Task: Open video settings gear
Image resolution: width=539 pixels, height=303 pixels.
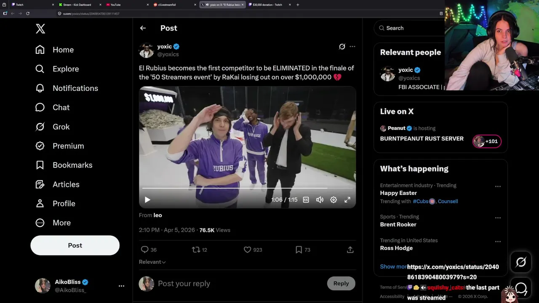Action: click(x=334, y=200)
